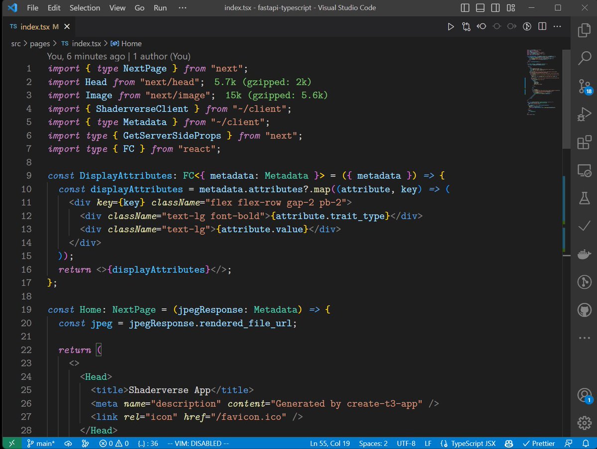Open the View menu
Viewport: 597px width, 449px height.
pos(117,8)
